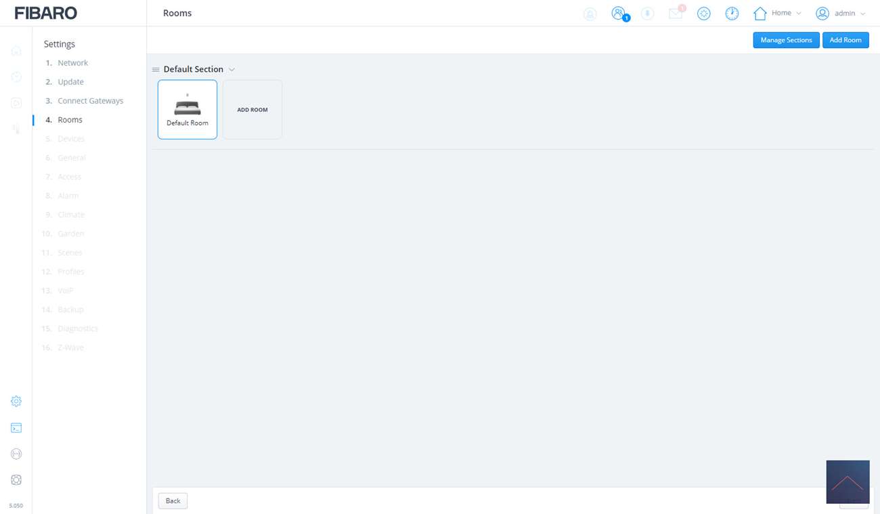The width and height of the screenshot is (880, 514).
Task: Collapse the Default Section chevron
Action: coord(232,70)
